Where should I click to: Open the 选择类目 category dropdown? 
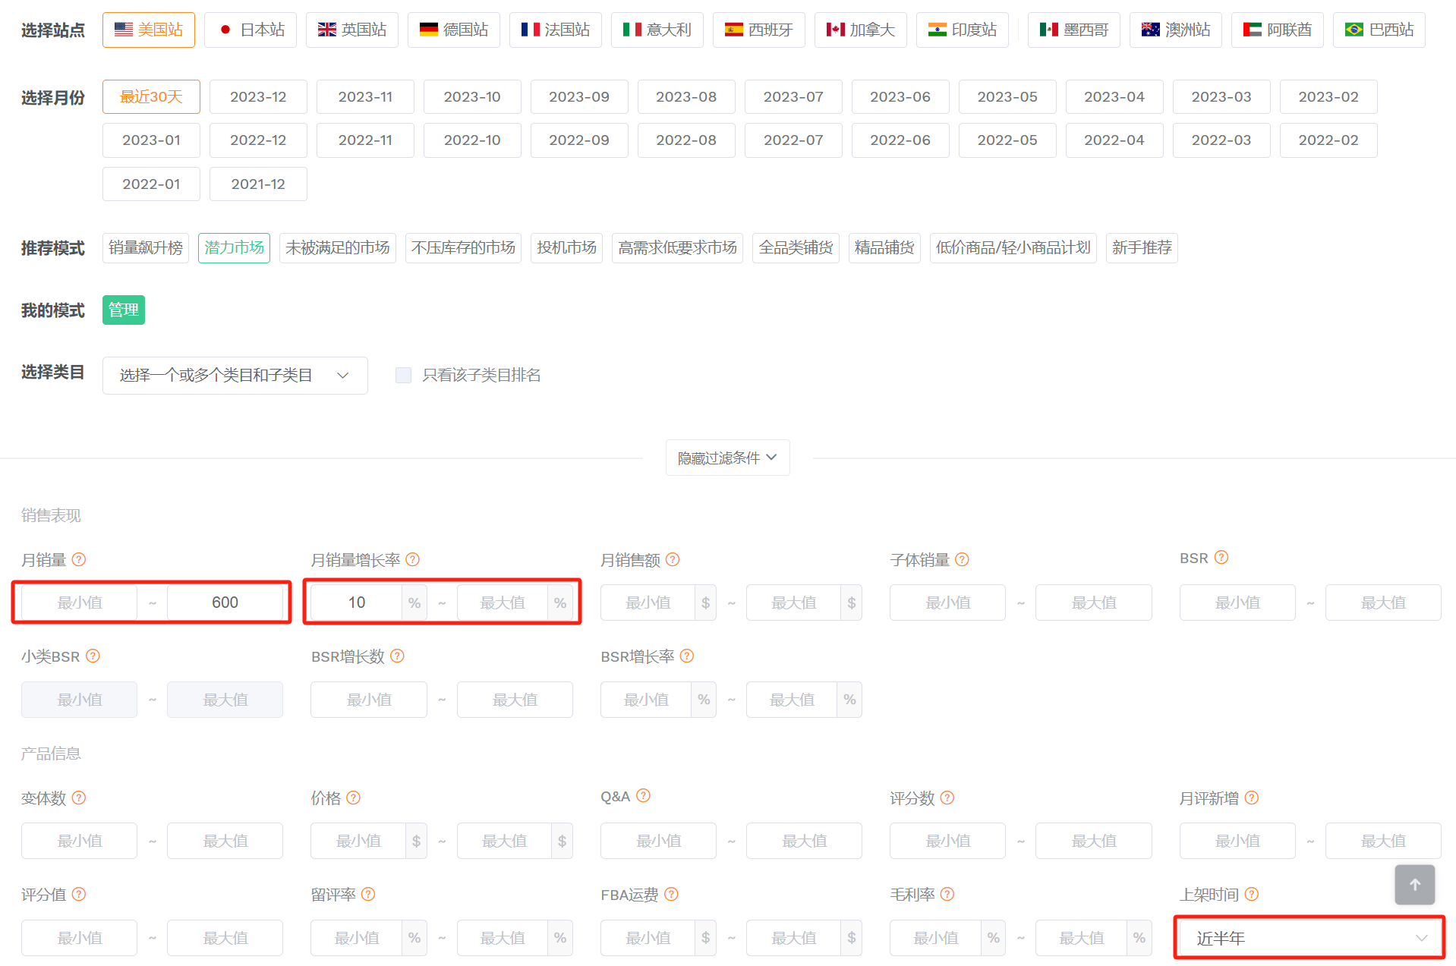pos(235,376)
